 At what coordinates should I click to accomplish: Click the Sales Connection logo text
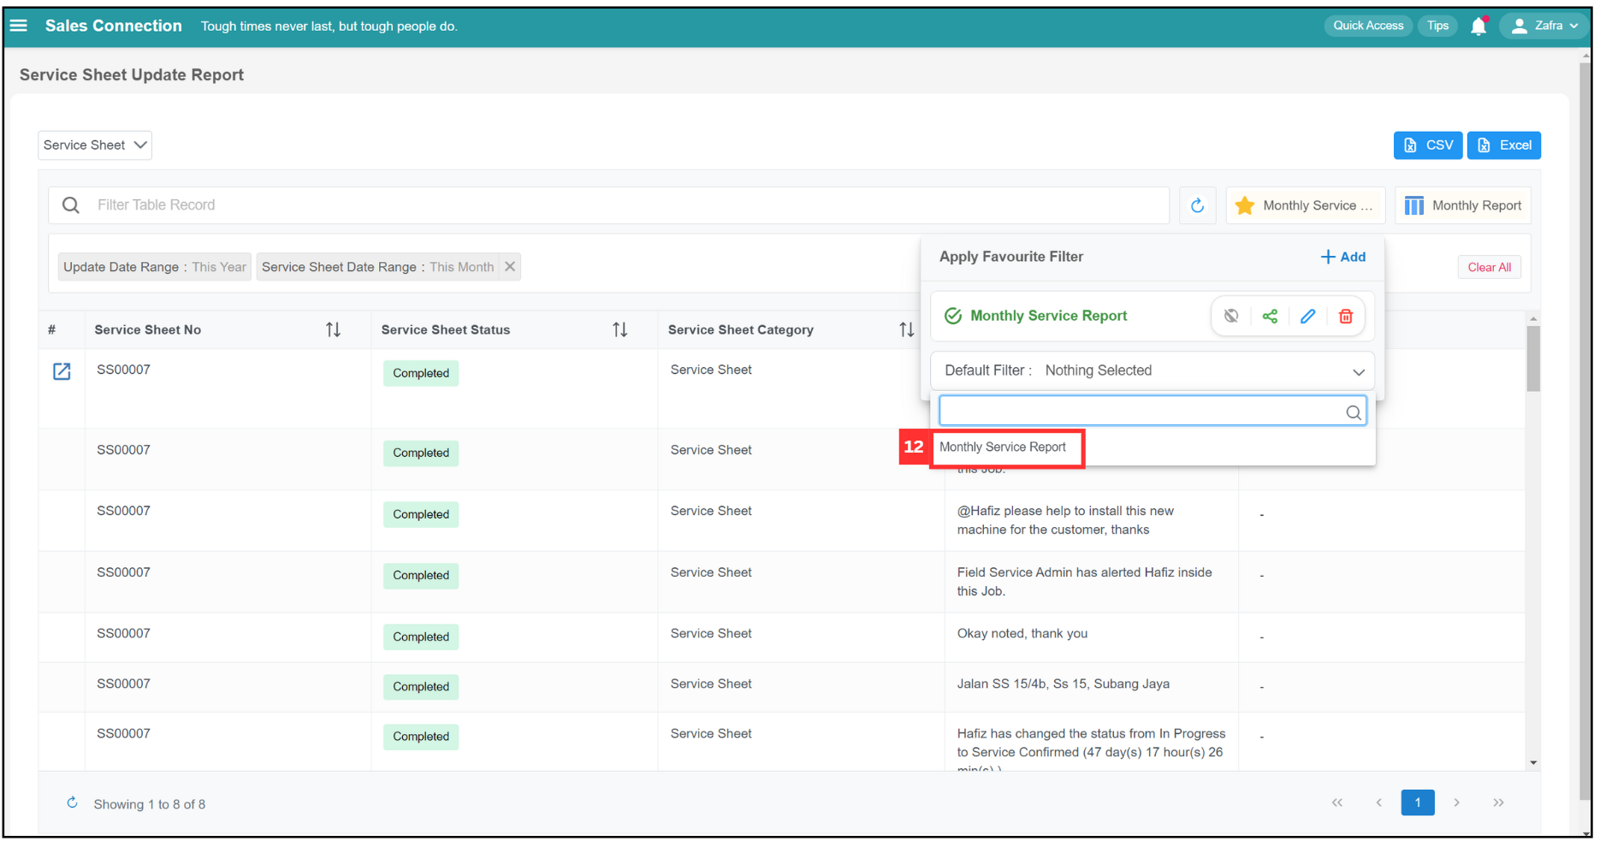tap(113, 26)
